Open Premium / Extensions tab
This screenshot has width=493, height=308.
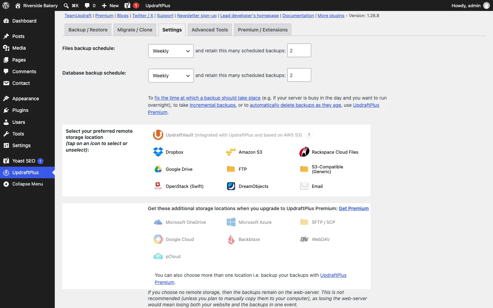tap(263, 30)
